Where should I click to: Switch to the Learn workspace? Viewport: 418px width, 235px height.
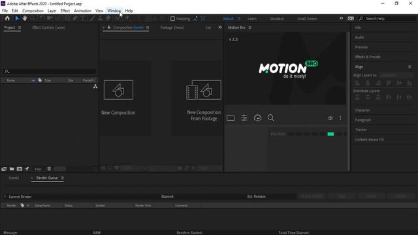coord(252,19)
